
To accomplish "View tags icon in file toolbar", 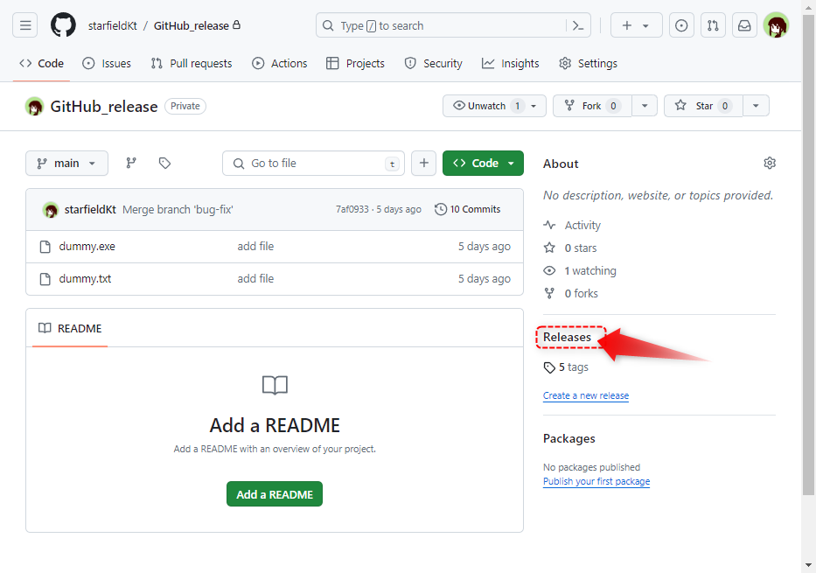I will point(164,164).
